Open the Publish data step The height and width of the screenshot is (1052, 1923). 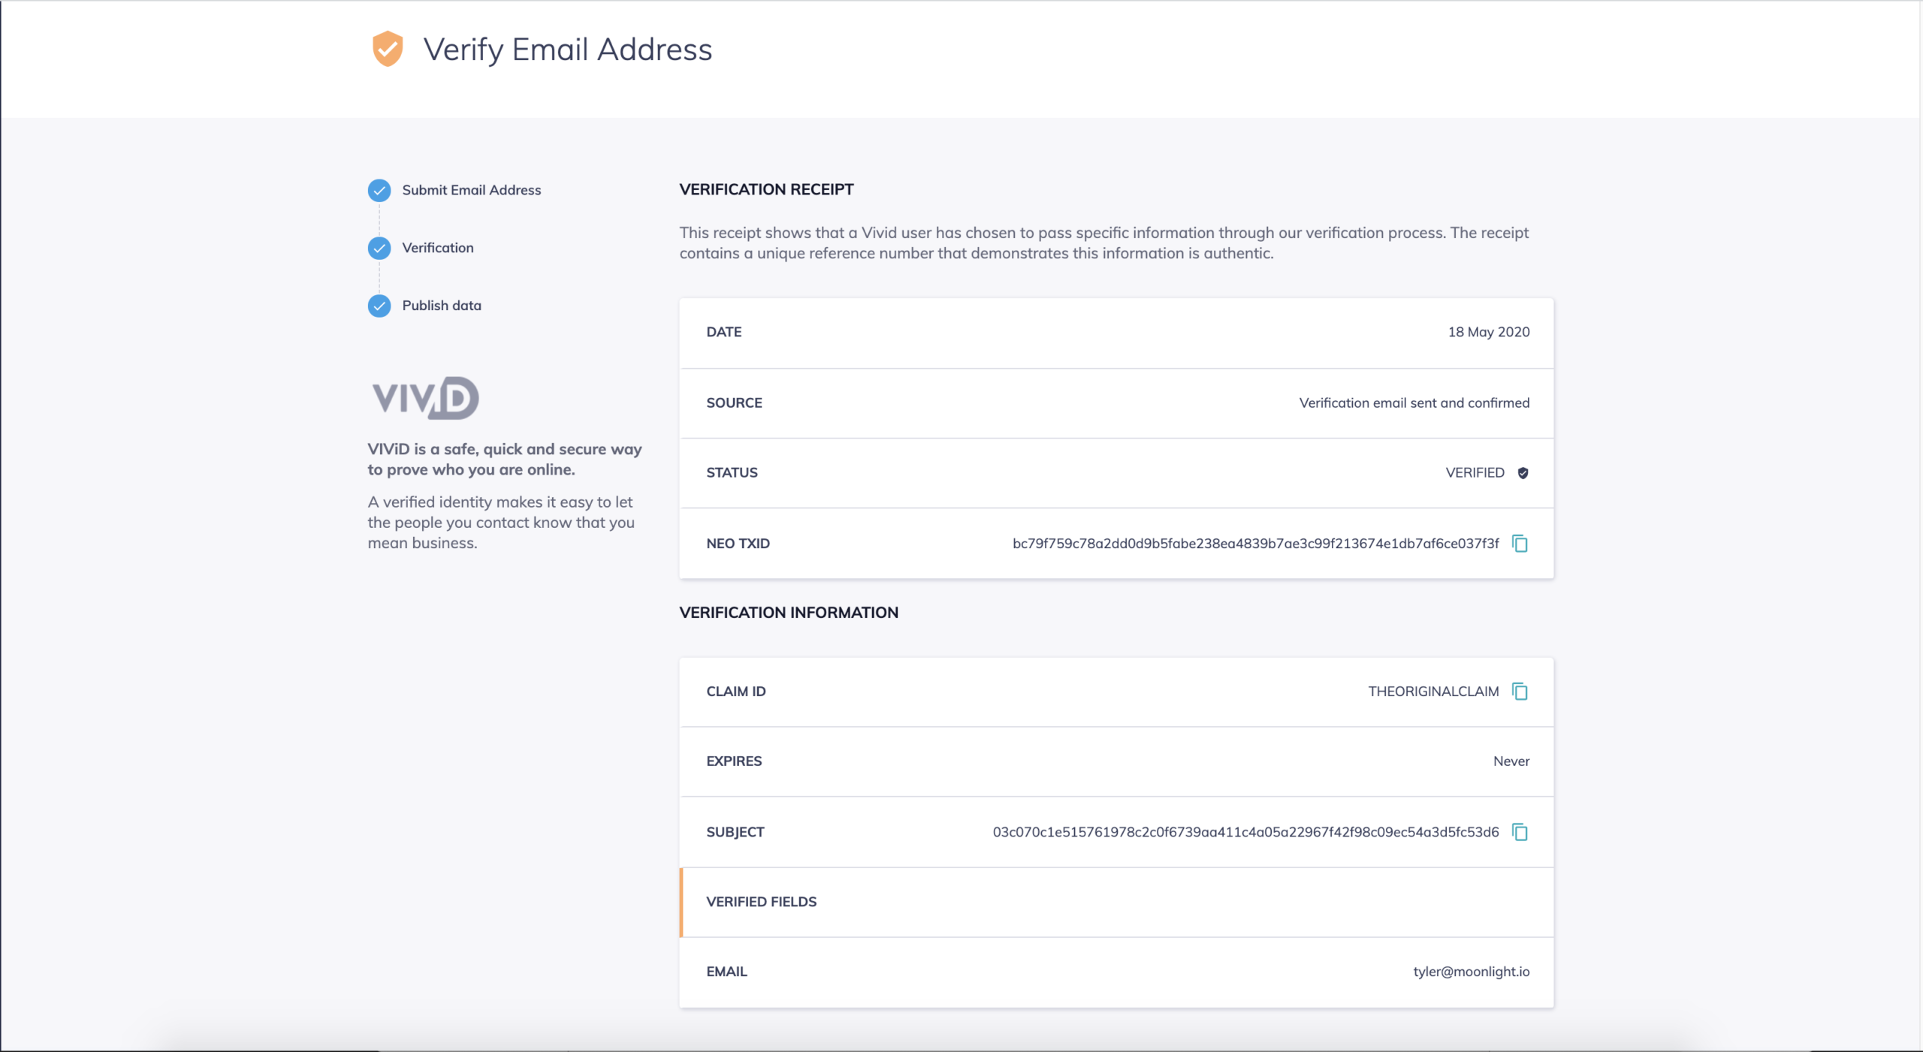[441, 306]
